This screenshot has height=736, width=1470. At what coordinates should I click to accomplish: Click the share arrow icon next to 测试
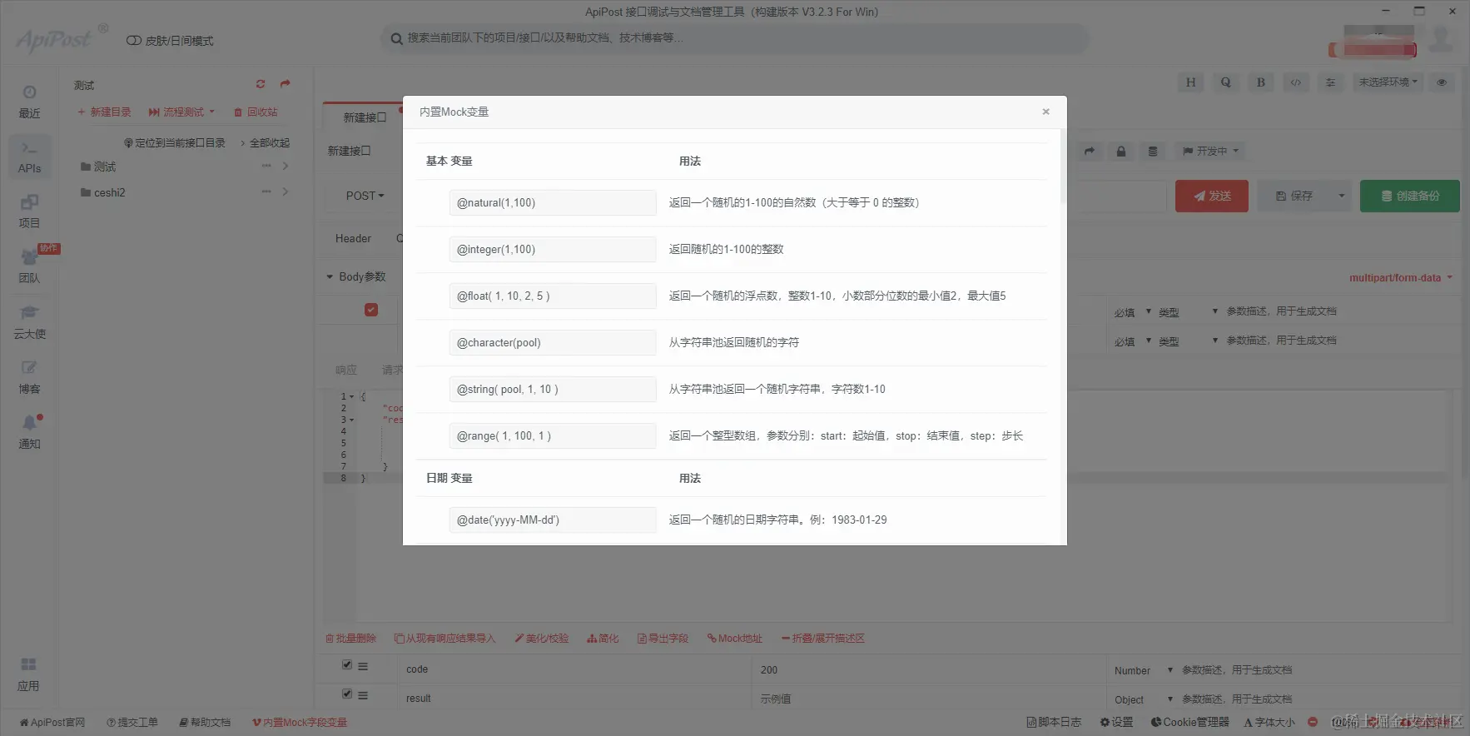point(286,84)
